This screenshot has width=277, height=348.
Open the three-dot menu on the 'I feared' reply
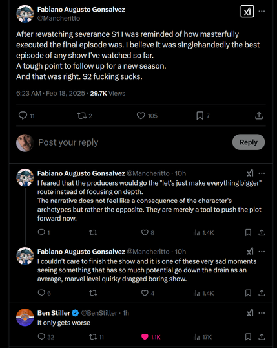point(262,173)
